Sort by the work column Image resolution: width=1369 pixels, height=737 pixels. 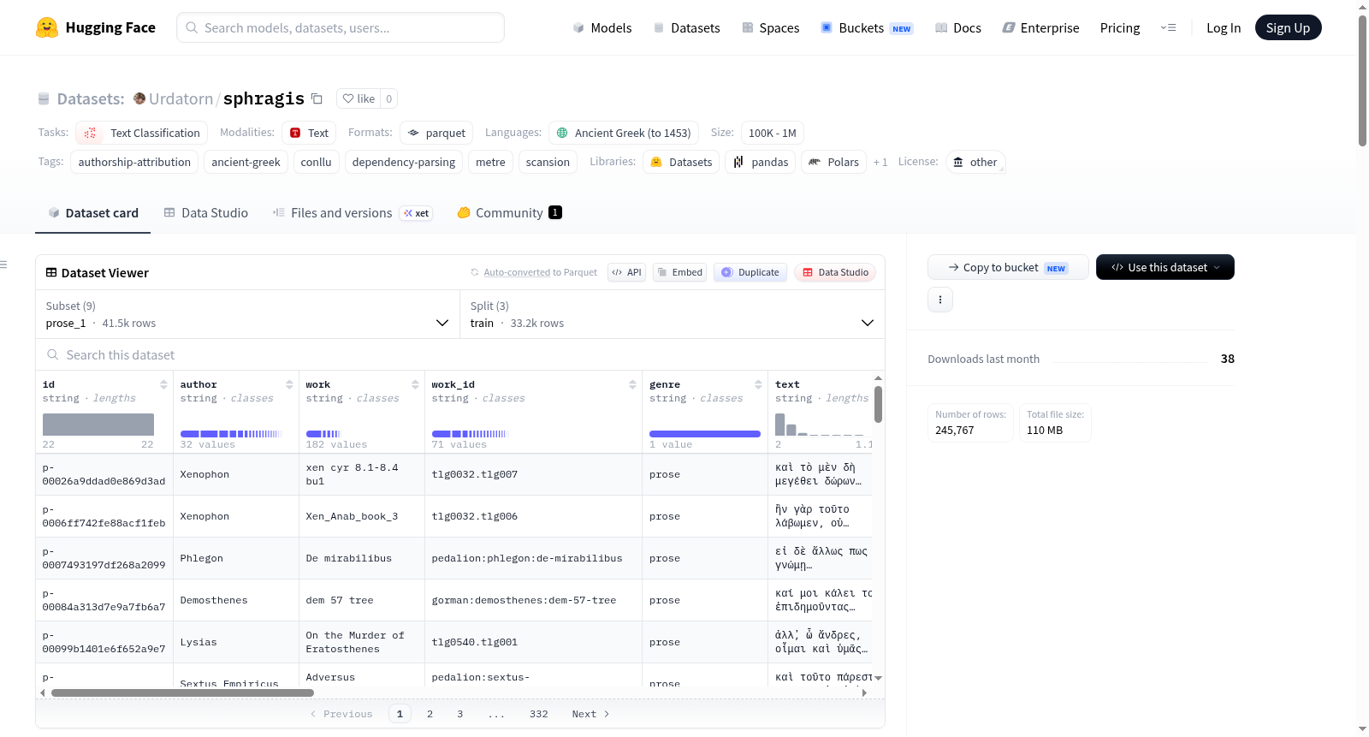pyautogui.click(x=415, y=384)
